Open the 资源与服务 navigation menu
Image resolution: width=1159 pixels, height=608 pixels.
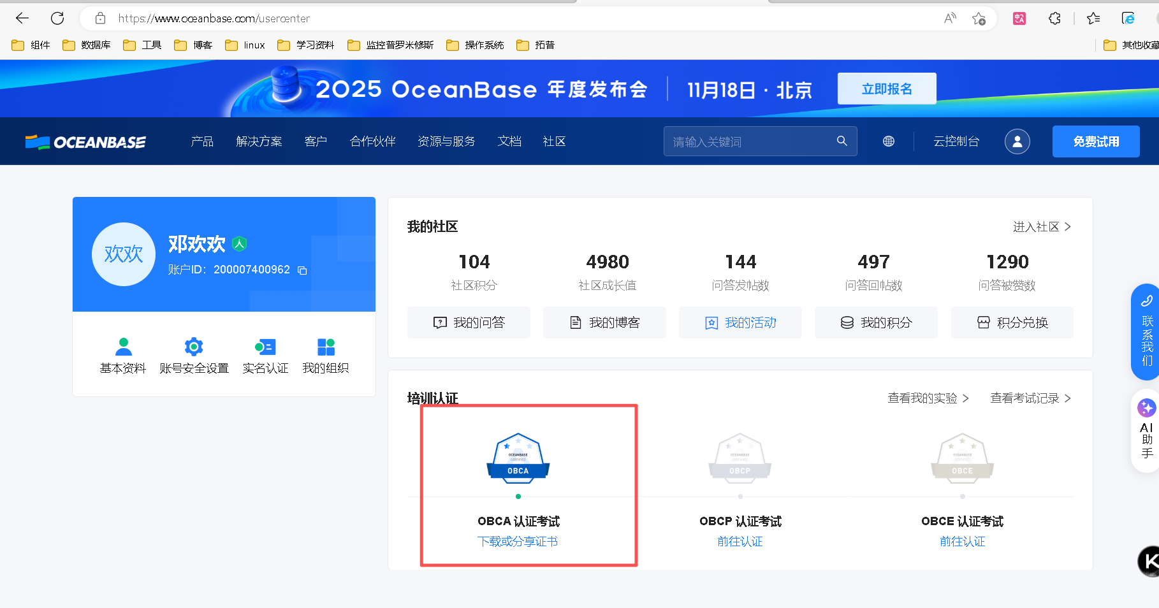coord(446,141)
